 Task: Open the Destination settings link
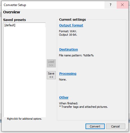pos(68,50)
